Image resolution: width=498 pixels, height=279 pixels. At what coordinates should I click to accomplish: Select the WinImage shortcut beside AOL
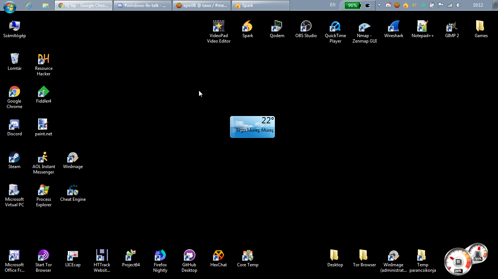[x=73, y=160]
